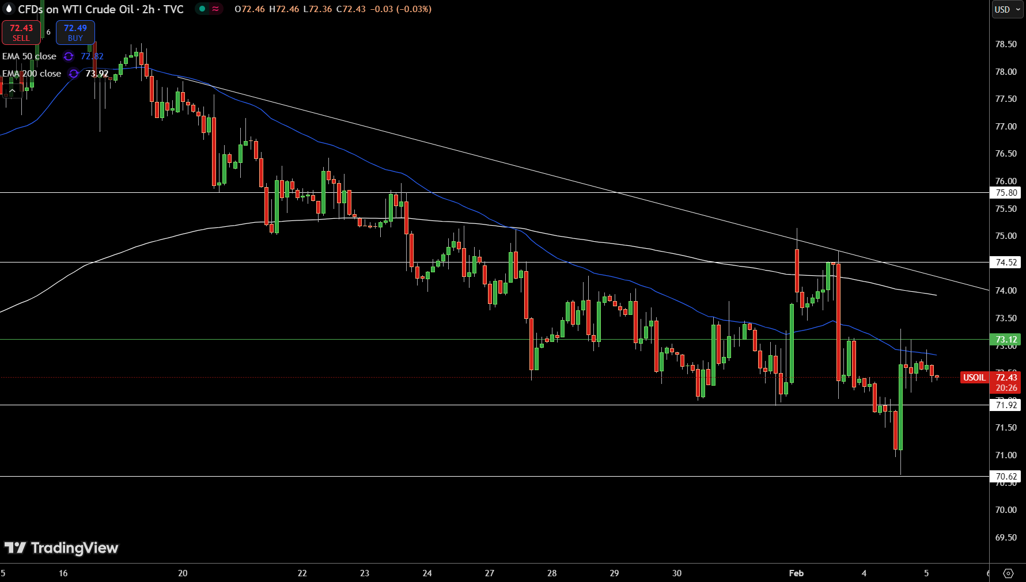This screenshot has height=582, width=1026.
Task: Click the 70.62 horizontal line price label
Action: (x=1006, y=477)
